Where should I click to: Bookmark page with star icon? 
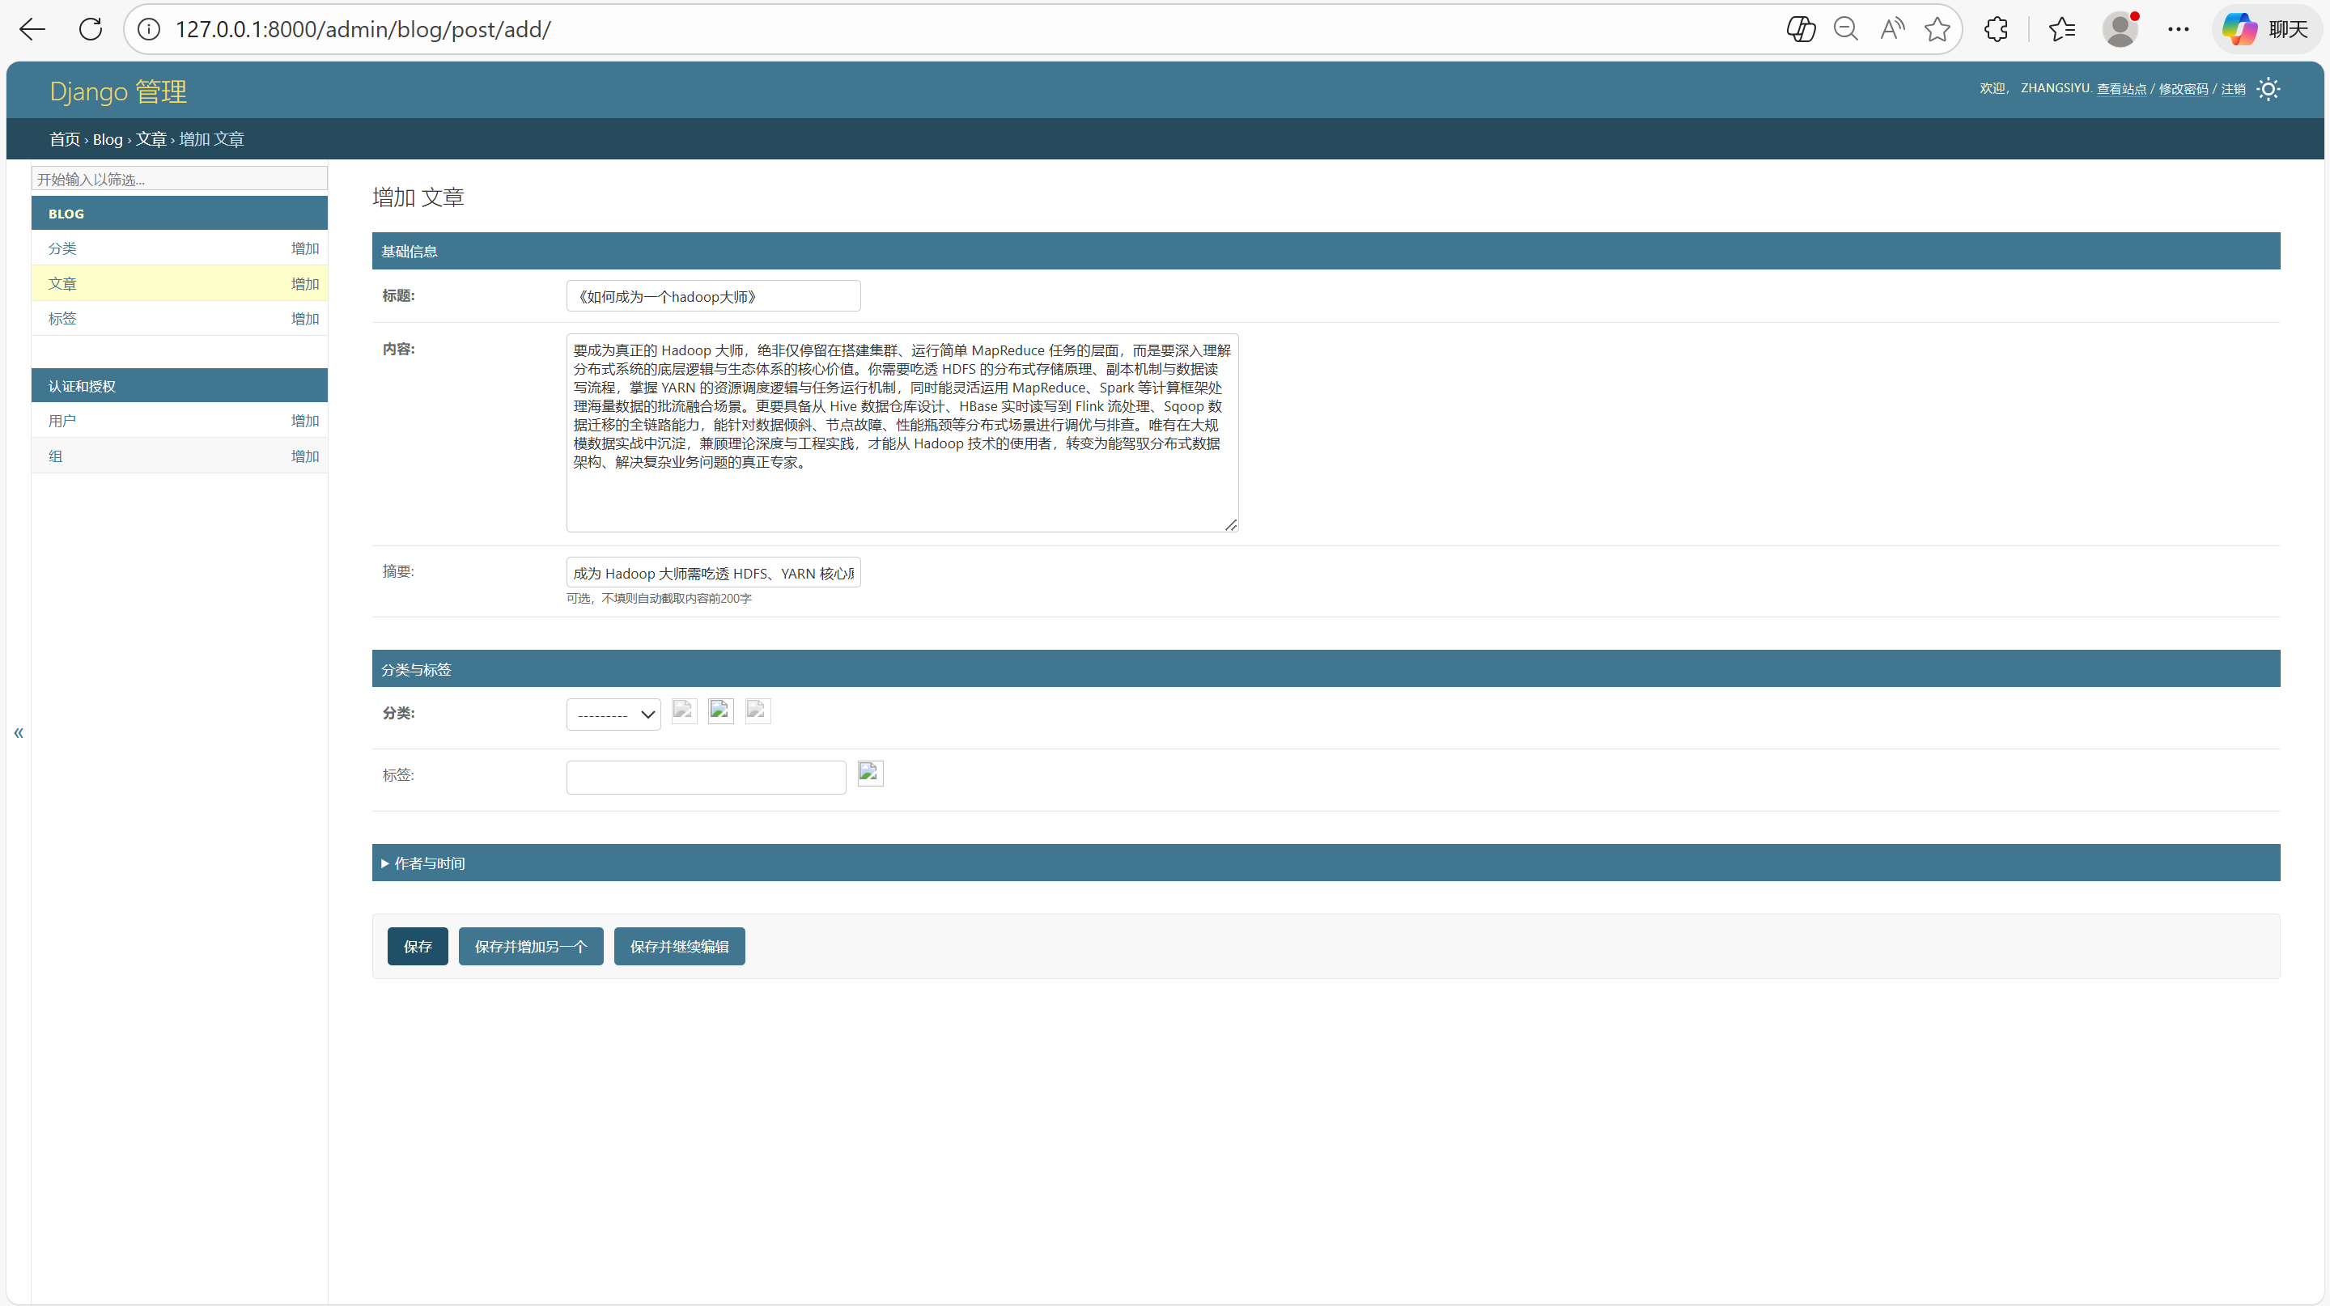pos(1937,29)
